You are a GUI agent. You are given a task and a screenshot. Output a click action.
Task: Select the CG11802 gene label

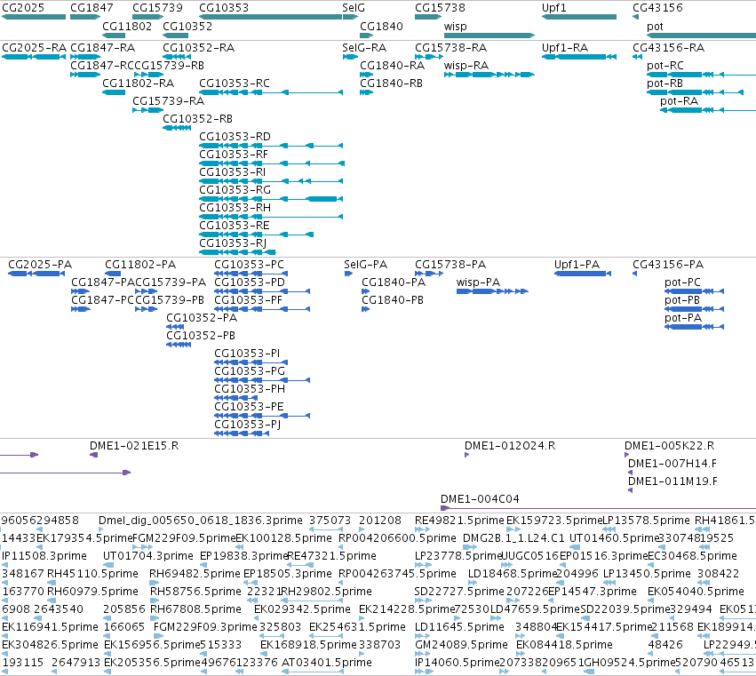point(127,26)
